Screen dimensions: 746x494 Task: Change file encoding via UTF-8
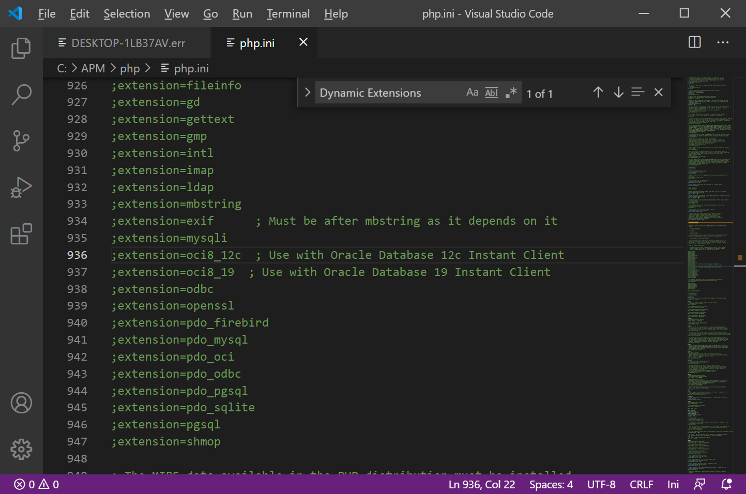coord(601,484)
